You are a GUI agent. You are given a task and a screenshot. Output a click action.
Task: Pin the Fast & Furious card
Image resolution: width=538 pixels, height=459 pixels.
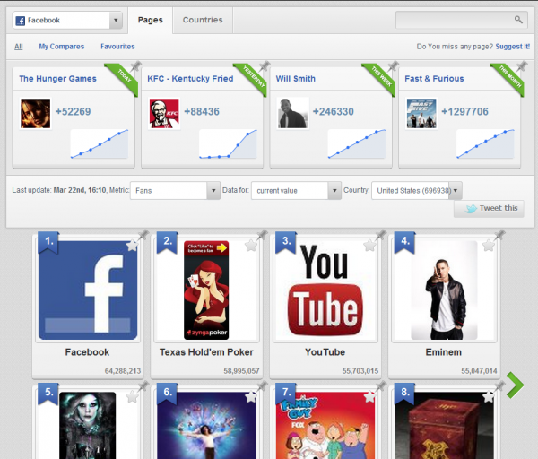[x=522, y=65]
